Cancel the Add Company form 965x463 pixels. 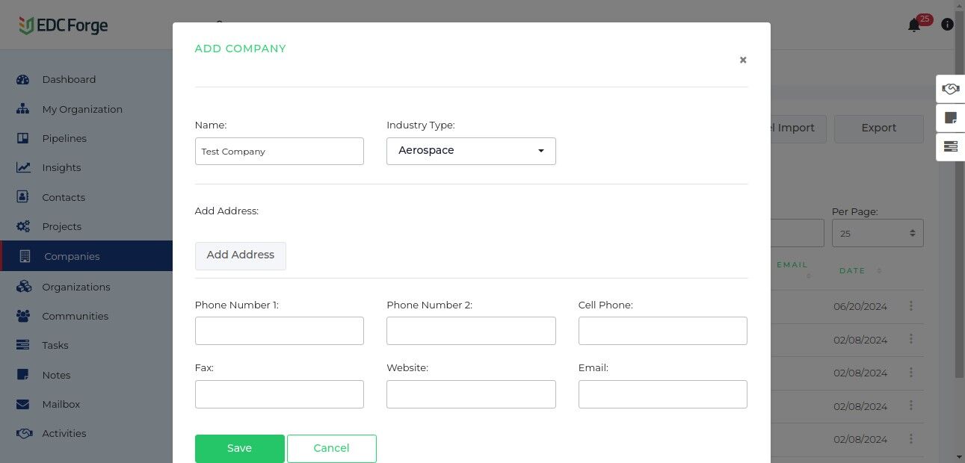[331, 448]
